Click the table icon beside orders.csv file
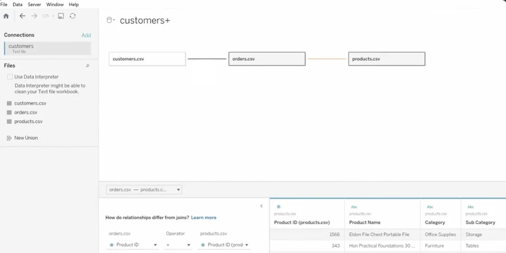The height and width of the screenshot is (253, 506). pyautogui.click(x=9, y=113)
